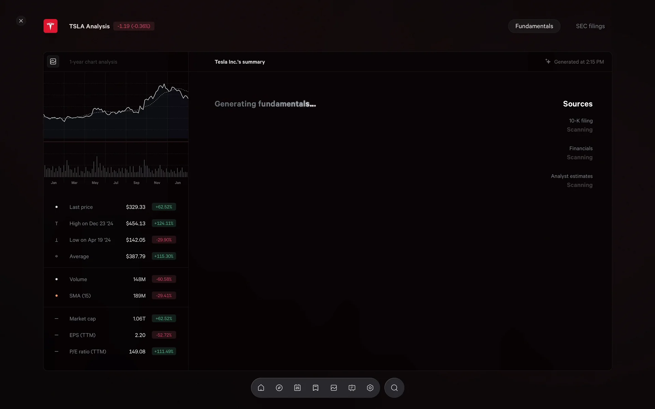
Task: Select the Last price row
Action: 116,207
